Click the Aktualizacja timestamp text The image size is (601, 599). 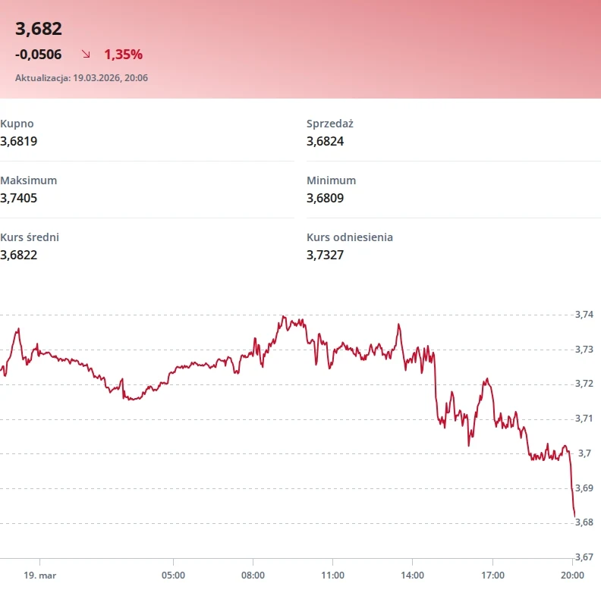pos(81,78)
